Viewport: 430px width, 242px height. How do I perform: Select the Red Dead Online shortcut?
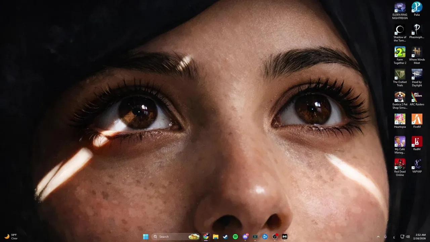[x=400, y=168]
